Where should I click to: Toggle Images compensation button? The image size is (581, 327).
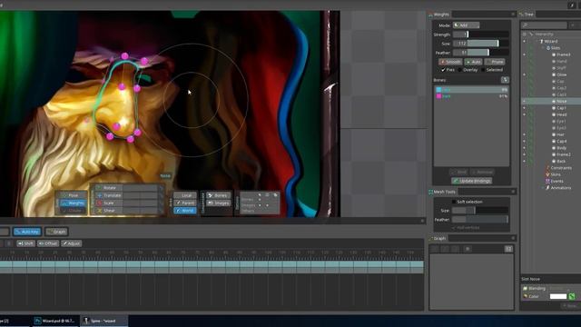[x=218, y=203]
